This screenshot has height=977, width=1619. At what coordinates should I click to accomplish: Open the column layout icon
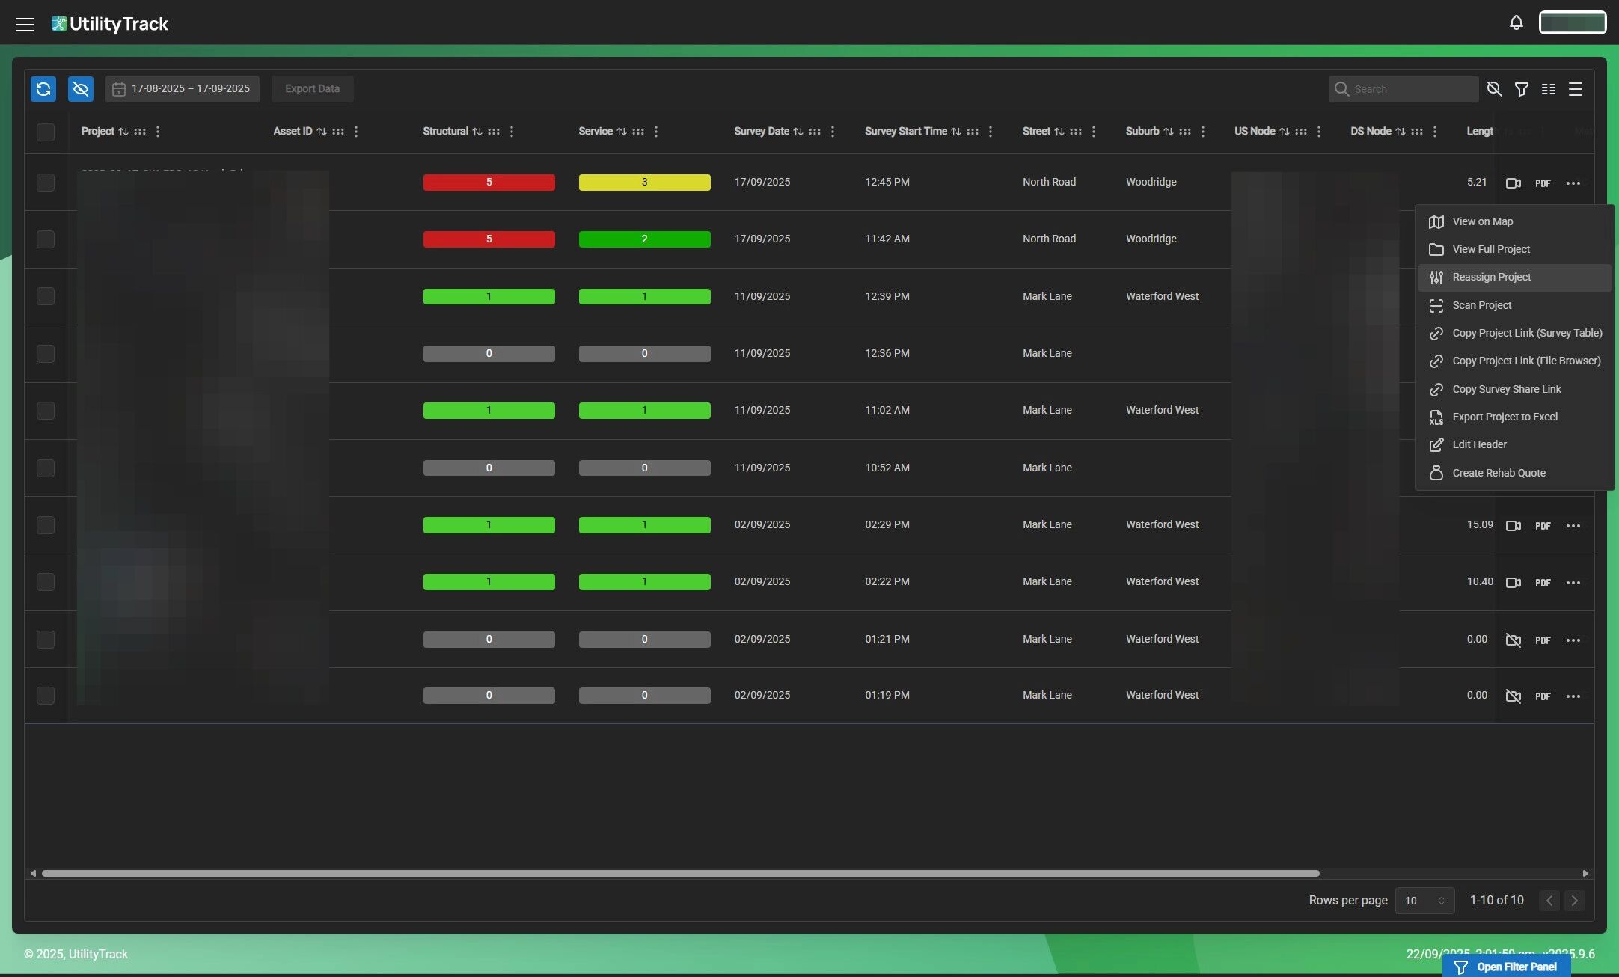1549,89
